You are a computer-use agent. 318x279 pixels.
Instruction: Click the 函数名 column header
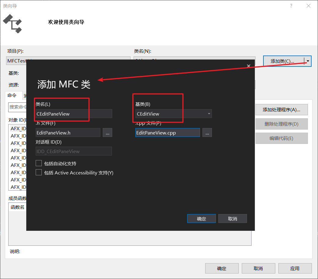[x=17, y=207]
